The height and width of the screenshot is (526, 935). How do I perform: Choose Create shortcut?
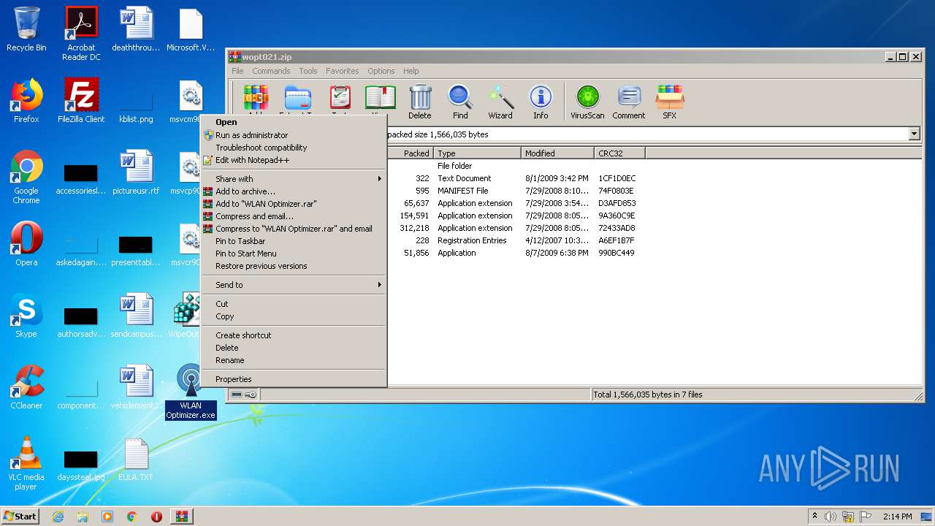[x=293, y=335]
